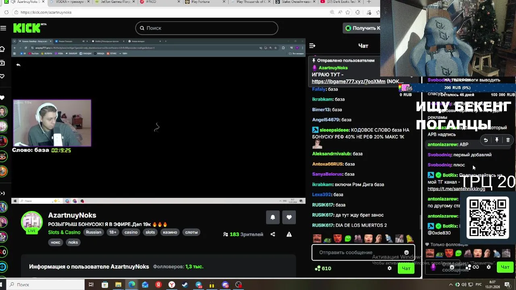
Task: Open the volume control in system tray
Action: coord(464,285)
